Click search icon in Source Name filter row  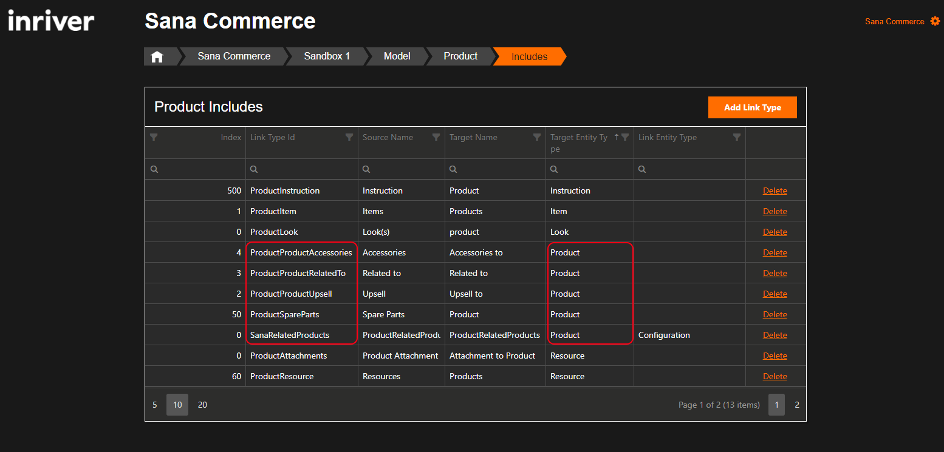click(x=366, y=169)
